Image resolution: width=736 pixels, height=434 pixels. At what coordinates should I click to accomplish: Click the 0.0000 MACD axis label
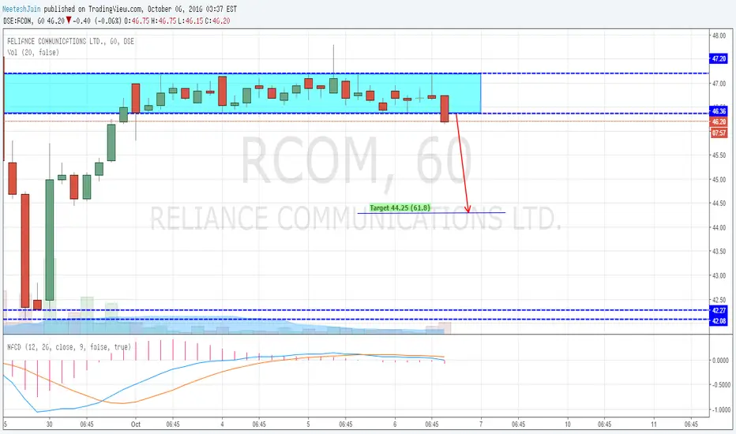720,361
